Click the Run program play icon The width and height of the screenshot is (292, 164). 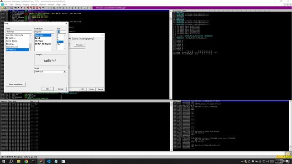coord(21,8)
